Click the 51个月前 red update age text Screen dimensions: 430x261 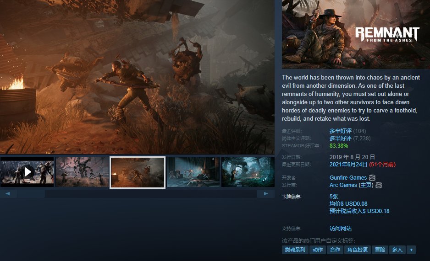coord(382,164)
